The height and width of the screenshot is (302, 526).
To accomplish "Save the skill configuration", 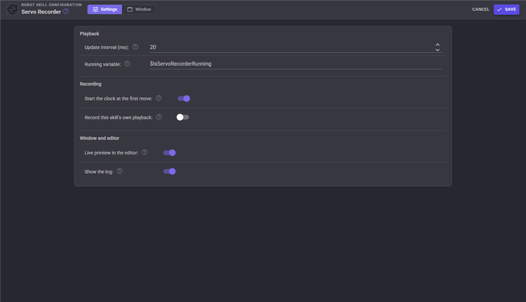I will point(506,9).
